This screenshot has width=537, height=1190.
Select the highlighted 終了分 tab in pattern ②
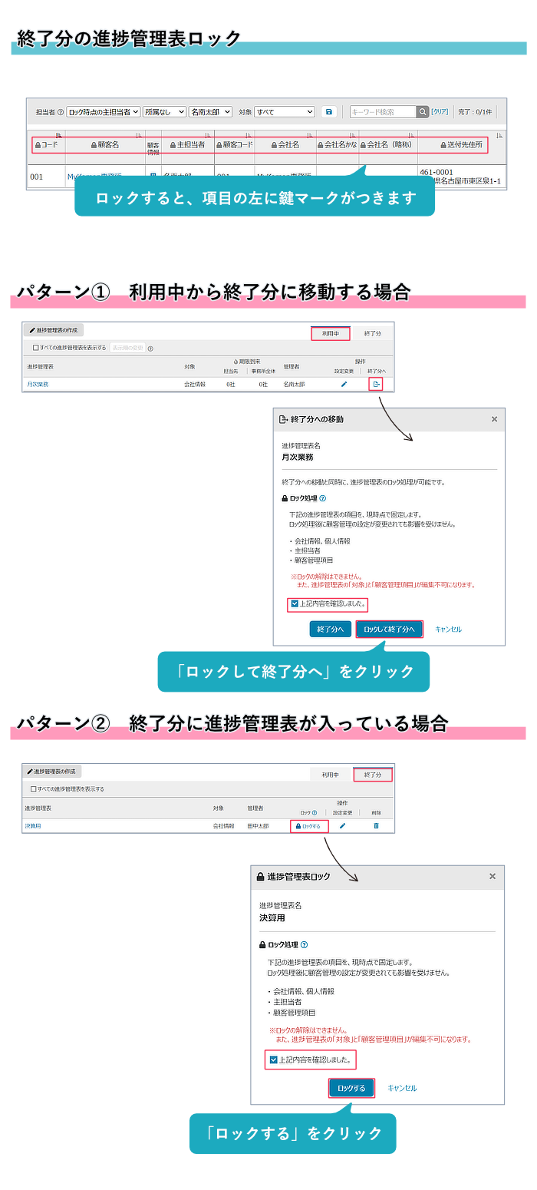tap(373, 775)
